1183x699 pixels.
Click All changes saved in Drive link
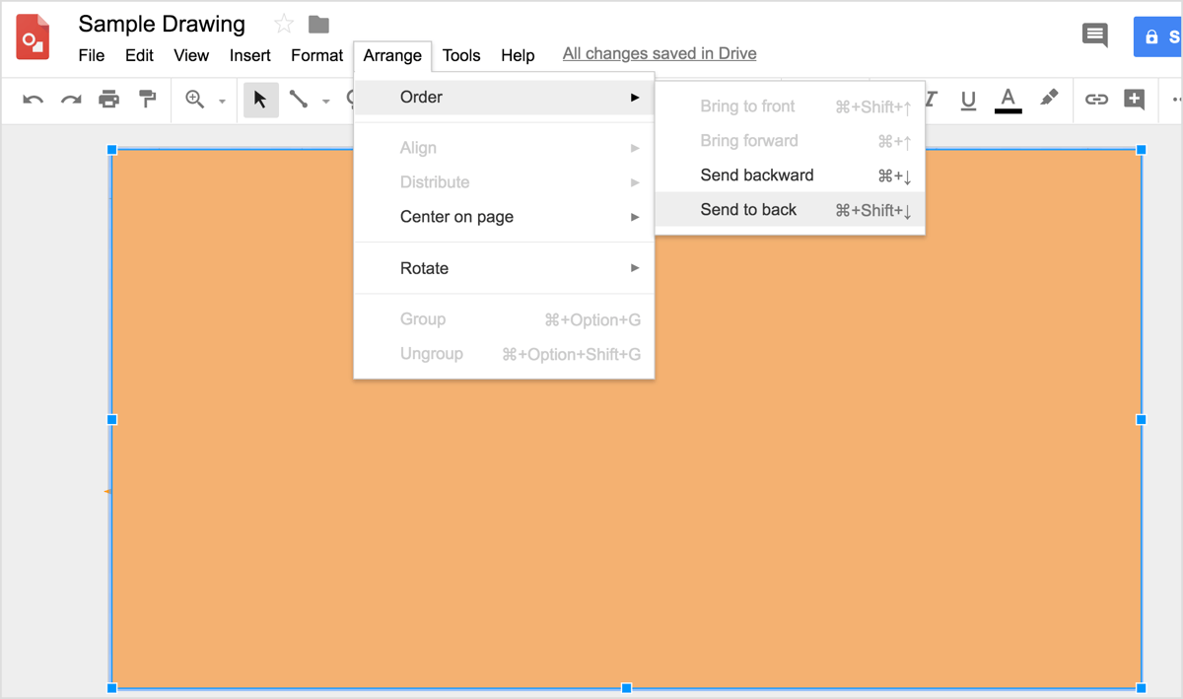[660, 54]
